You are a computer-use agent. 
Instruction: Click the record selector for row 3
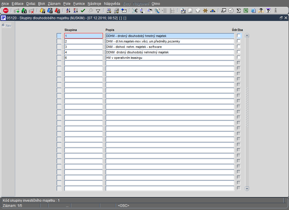(x=59, y=47)
